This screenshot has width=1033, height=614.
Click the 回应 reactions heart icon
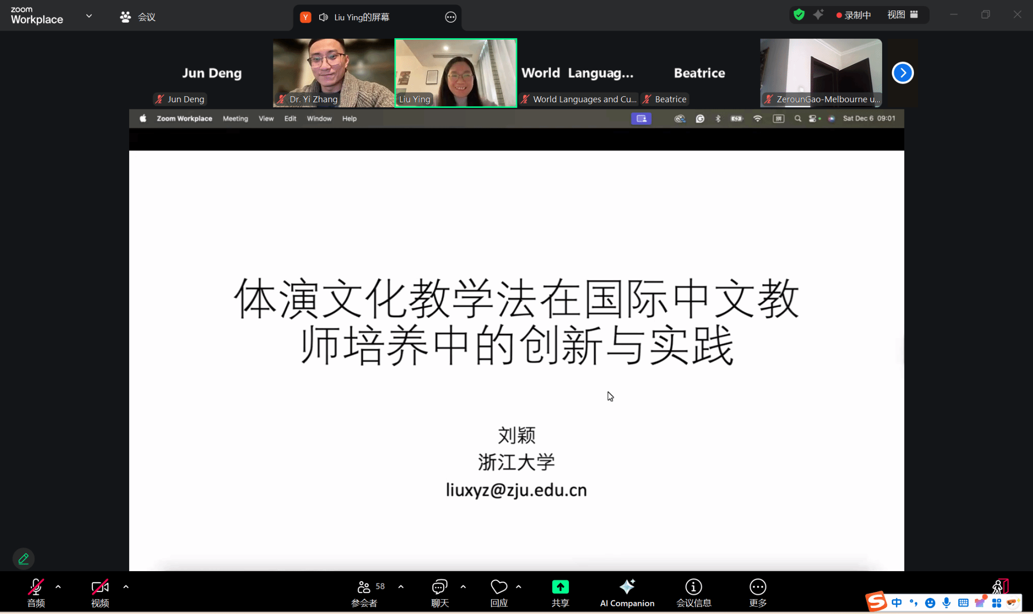coord(499,587)
